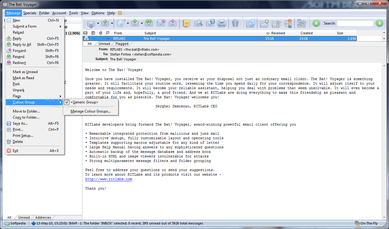Choose Mark as Read menu entry
389x229 pixels.
[x=35, y=78]
